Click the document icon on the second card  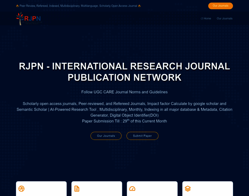77,188
